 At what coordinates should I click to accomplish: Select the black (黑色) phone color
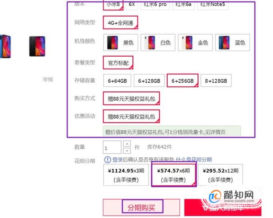(120, 43)
